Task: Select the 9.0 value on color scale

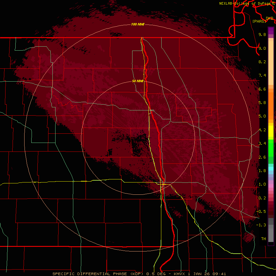Action: 262,48
